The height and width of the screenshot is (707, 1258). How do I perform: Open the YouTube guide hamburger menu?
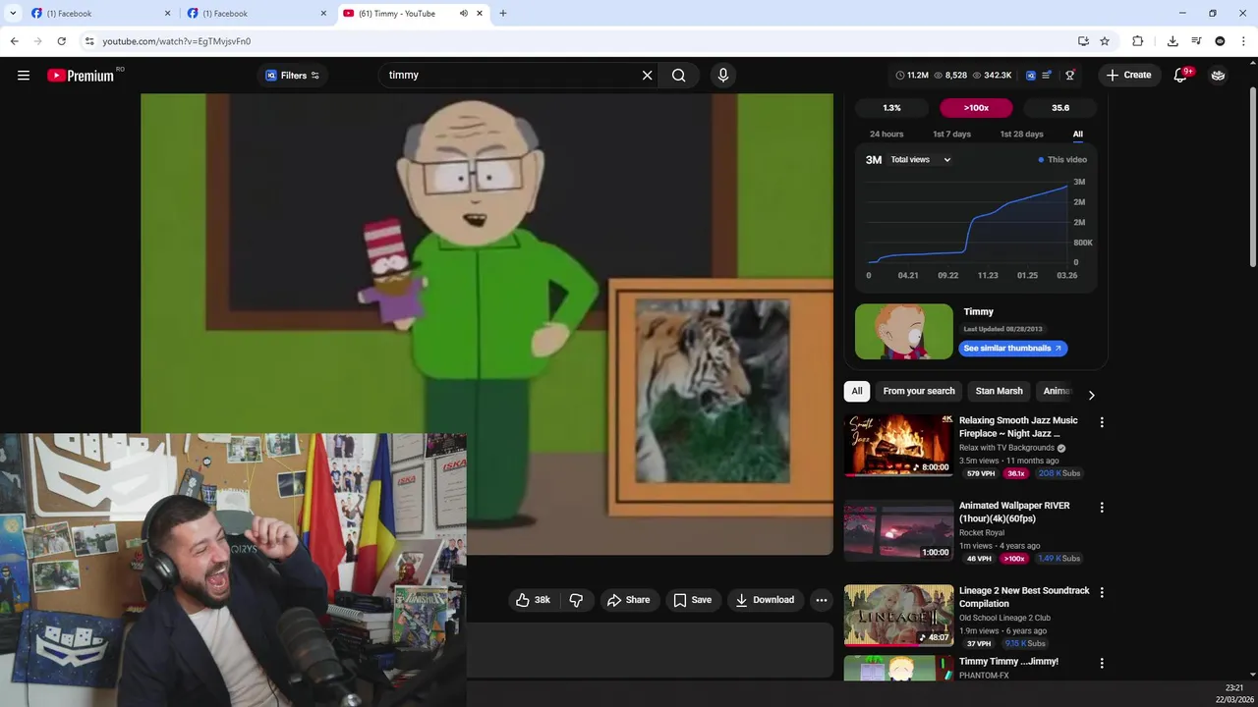click(24, 76)
